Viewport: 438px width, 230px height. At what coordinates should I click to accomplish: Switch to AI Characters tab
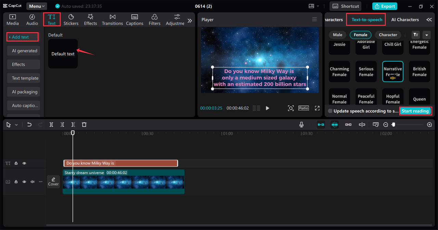405,20
